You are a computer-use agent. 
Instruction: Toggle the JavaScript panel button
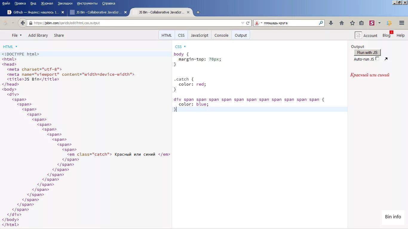coord(200,35)
